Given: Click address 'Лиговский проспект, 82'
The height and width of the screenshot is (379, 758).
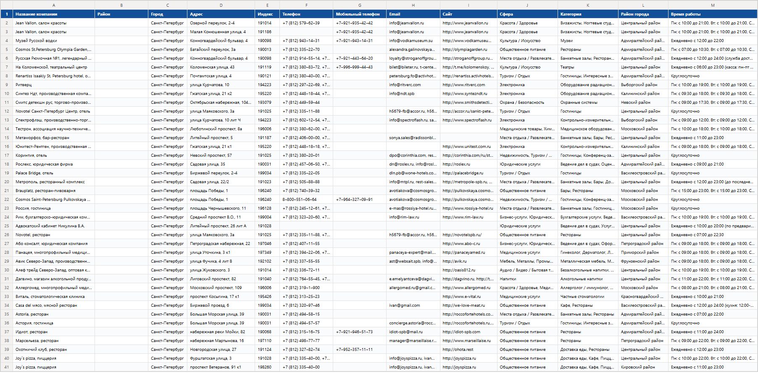Looking at the screenshot, I should coord(221,279).
